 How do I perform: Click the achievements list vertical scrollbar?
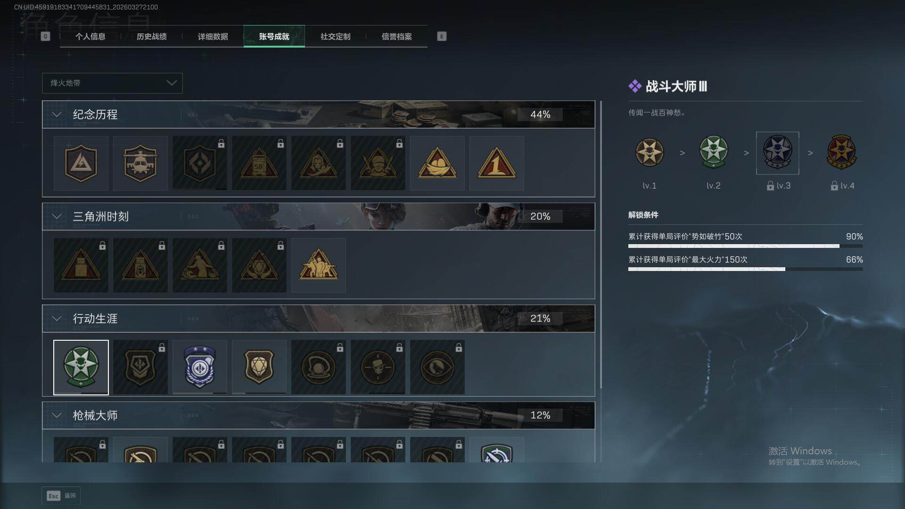601,244
